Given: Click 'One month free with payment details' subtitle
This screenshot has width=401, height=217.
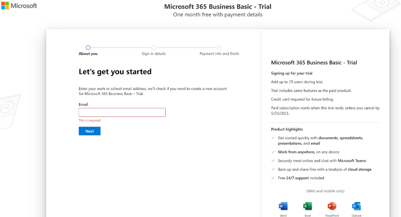Looking at the screenshot, I should [x=218, y=14].
